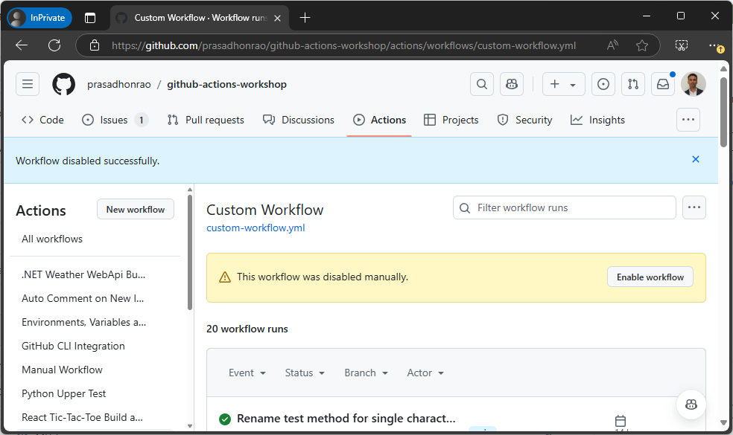The width and height of the screenshot is (733, 435).
Task: Focus the Filter workflow runs field
Action: [564, 207]
